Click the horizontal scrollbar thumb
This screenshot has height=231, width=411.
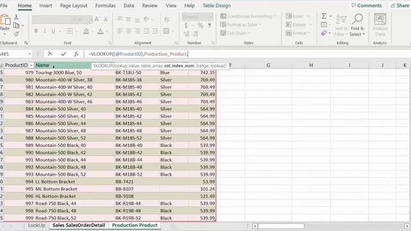[x=281, y=226]
